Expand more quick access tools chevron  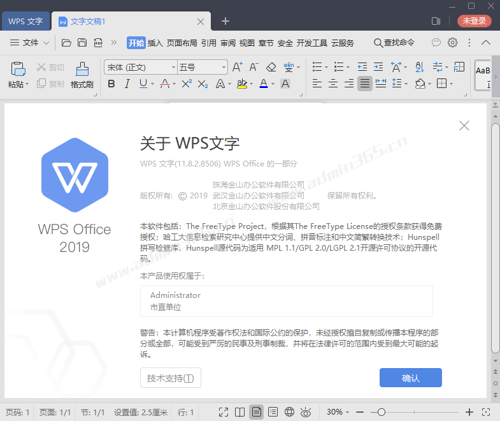pyautogui.click(x=114, y=43)
